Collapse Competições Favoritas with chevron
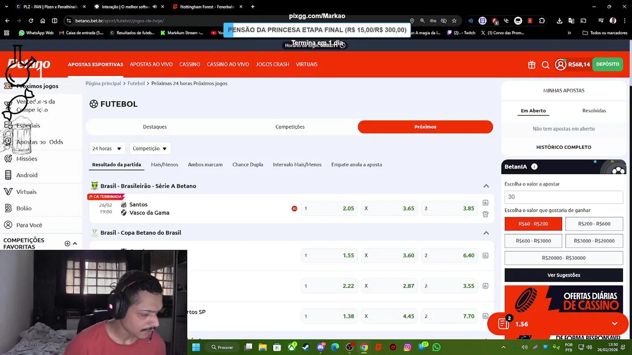The image size is (632, 355). click(75, 244)
